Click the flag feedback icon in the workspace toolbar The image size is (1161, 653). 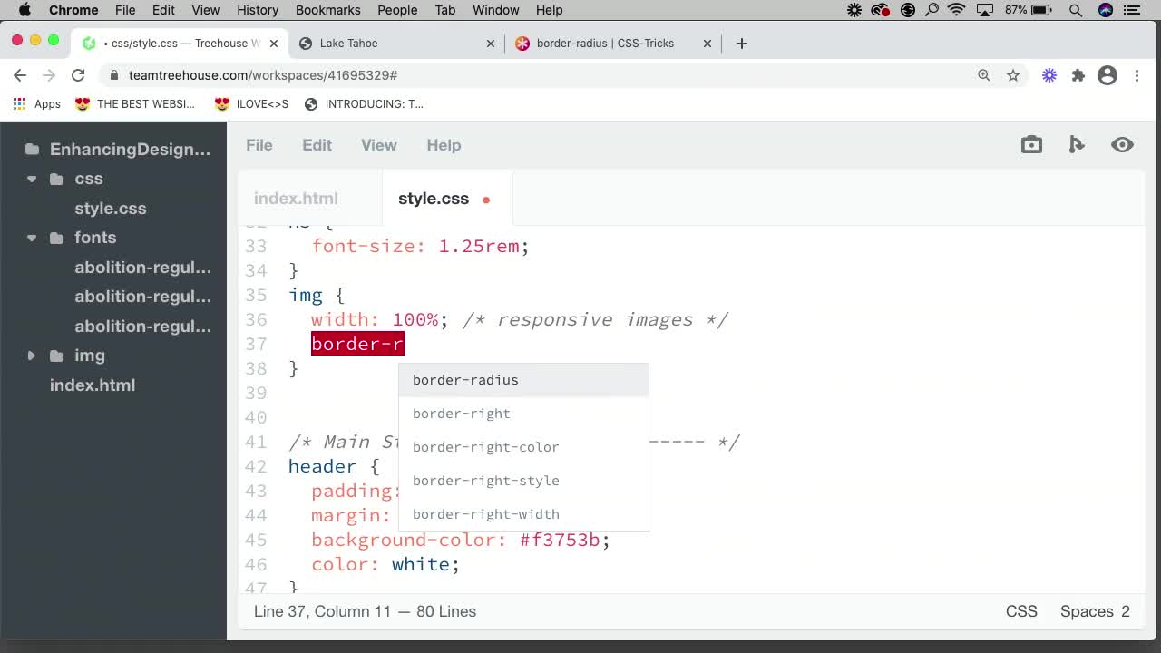tap(1077, 144)
